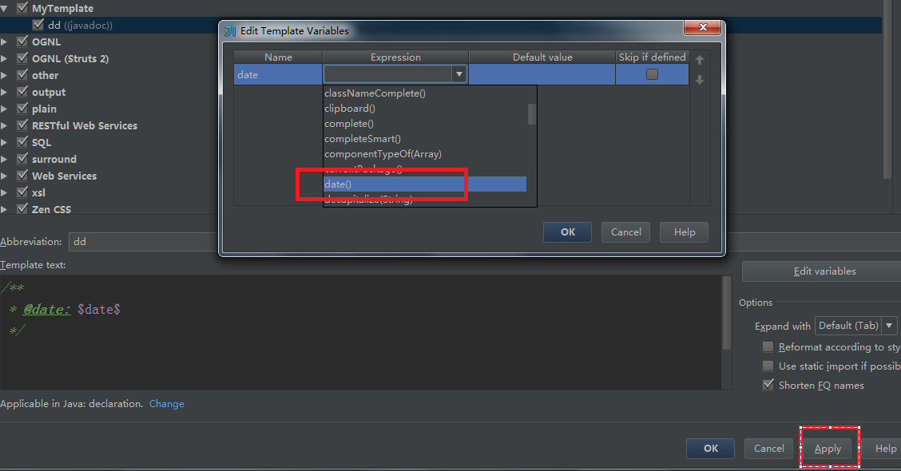Move variable up with up arrow icon
The height and width of the screenshot is (471, 901).
(x=699, y=61)
